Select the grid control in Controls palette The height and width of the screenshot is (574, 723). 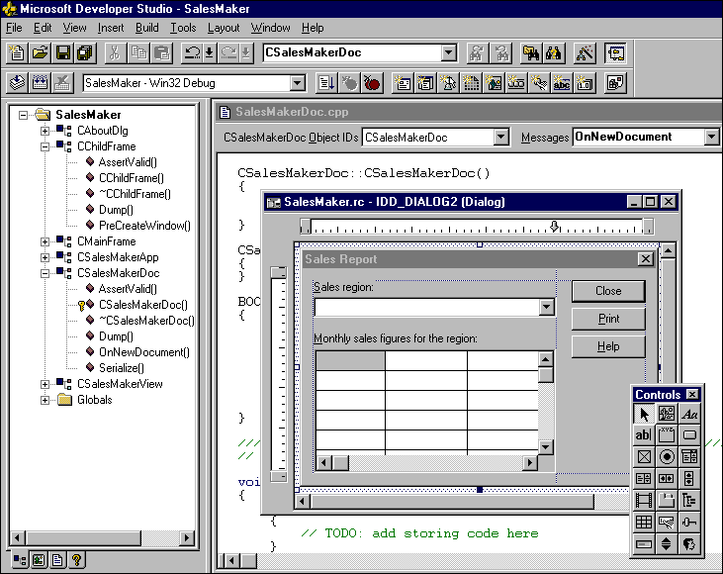point(644,522)
